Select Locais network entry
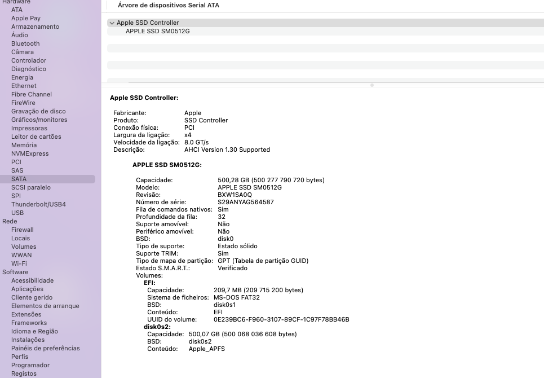 pyautogui.click(x=20, y=238)
